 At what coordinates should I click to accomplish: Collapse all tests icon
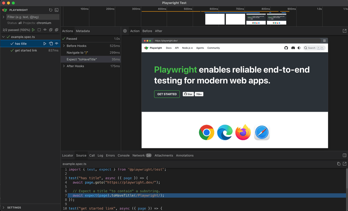click(x=50, y=30)
